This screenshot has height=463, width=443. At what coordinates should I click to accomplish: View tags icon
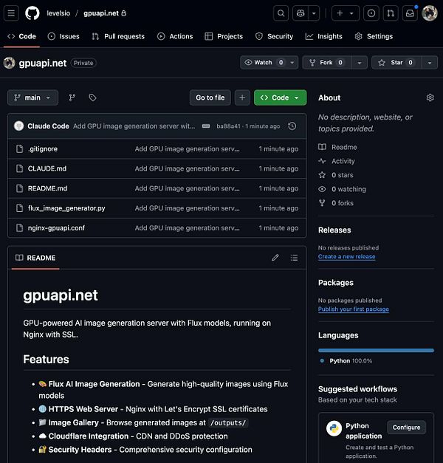point(92,97)
